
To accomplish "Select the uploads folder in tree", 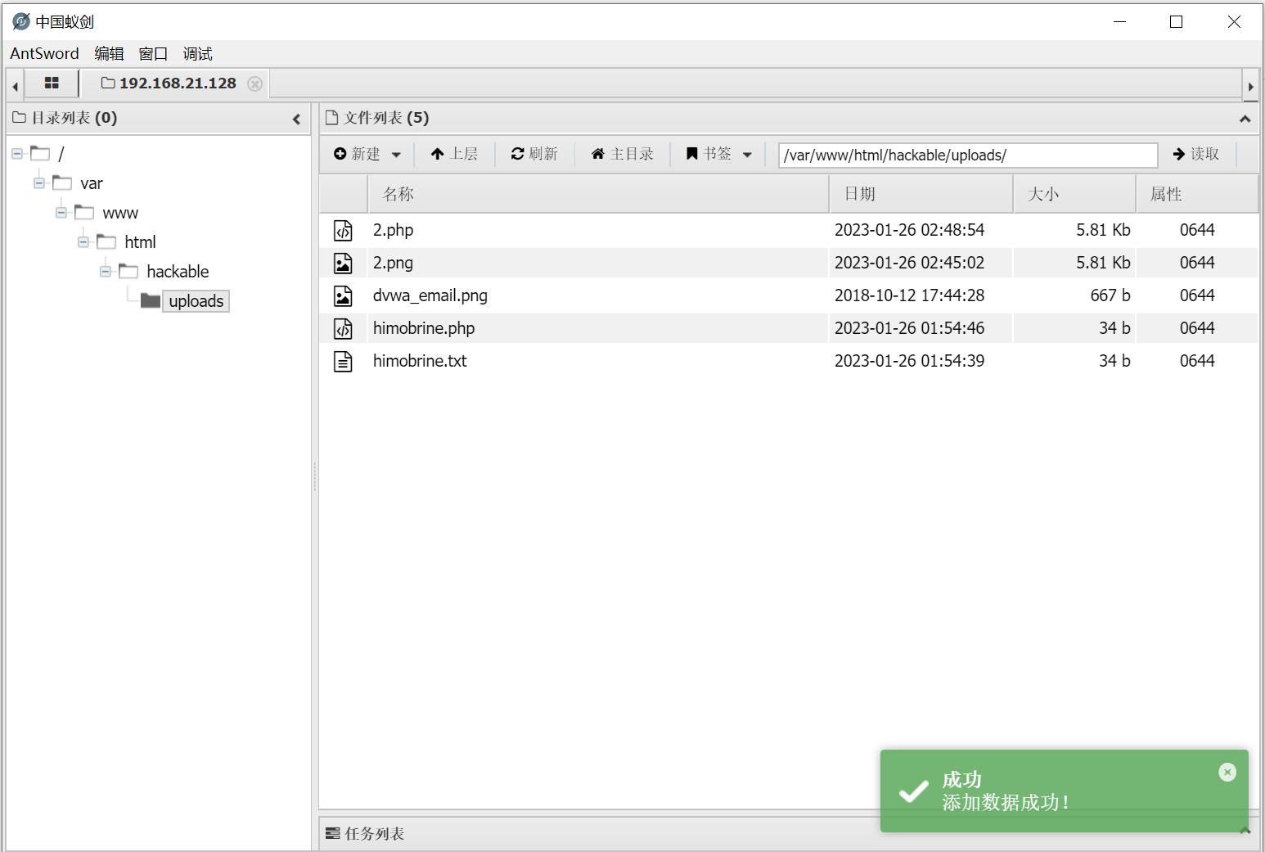I will (x=196, y=301).
